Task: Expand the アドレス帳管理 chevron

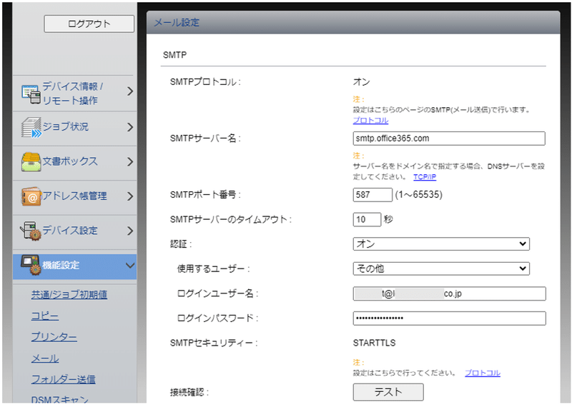Action: [130, 196]
